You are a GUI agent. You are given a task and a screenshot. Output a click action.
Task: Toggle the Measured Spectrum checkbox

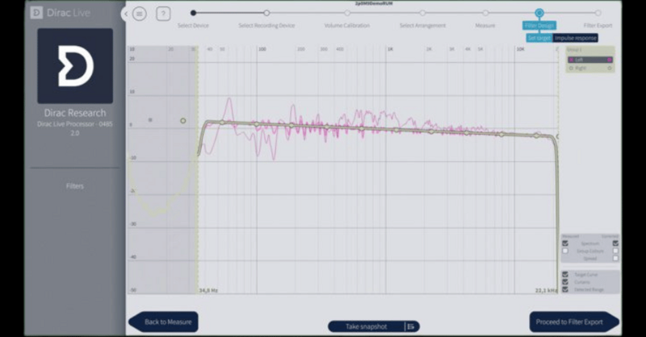(565, 243)
